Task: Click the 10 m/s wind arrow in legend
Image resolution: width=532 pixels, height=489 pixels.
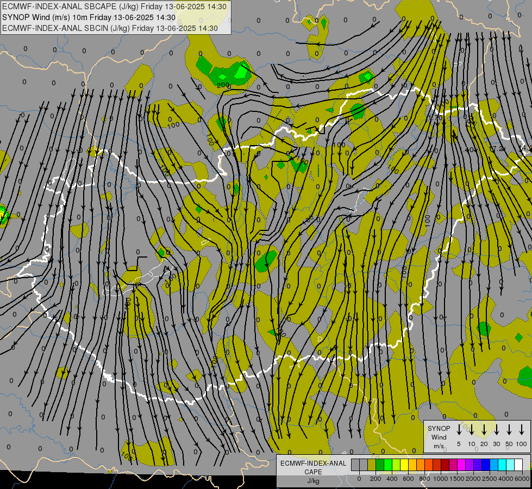Action: coord(471,429)
